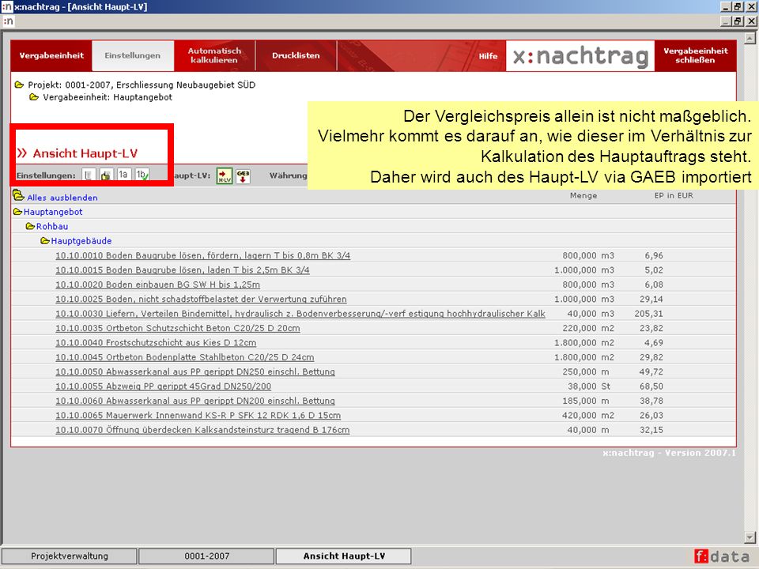Click the EP in EUR column header
The width and height of the screenshot is (759, 569).
pos(674,195)
